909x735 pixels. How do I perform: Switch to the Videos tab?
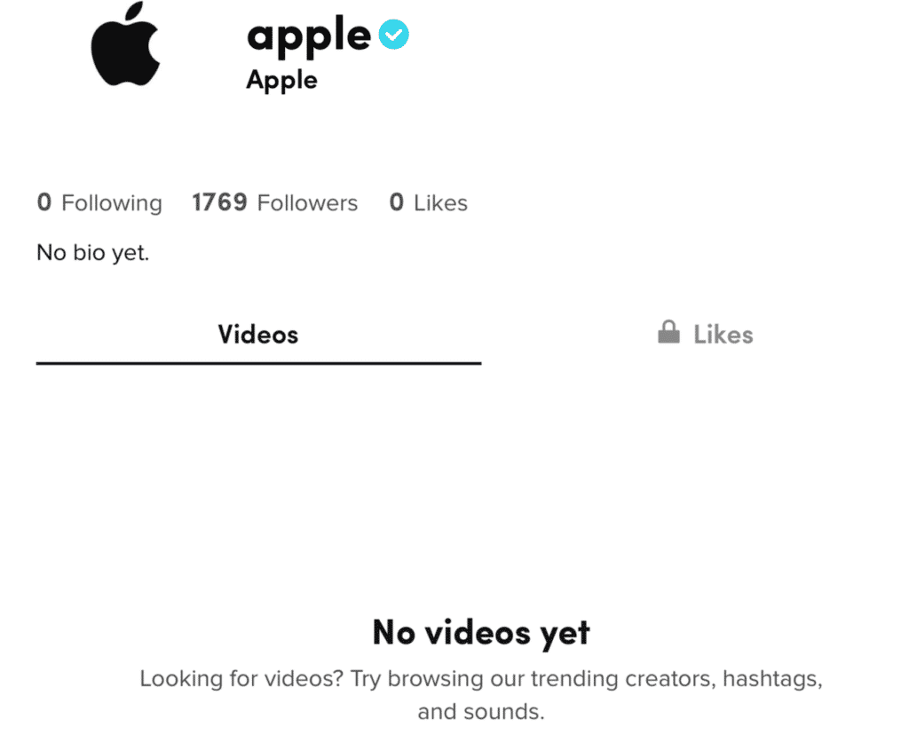pos(257,335)
